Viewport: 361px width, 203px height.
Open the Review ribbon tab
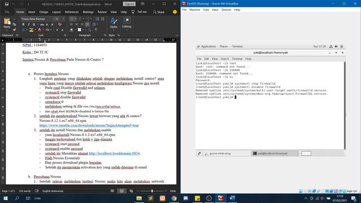pyautogui.click(x=102, y=12)
